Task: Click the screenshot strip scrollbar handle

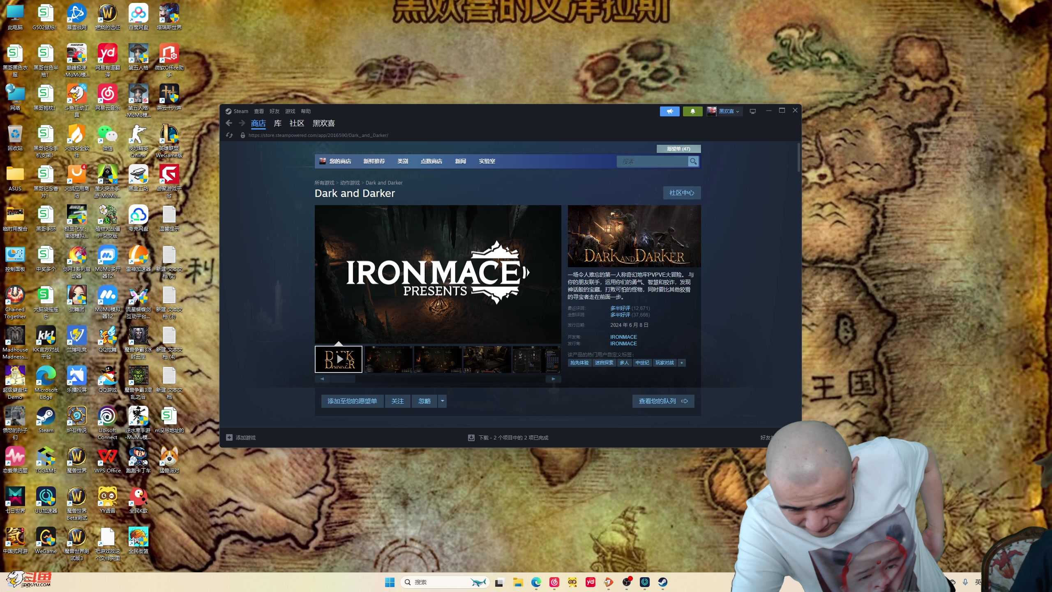Action: coord(343,379)
